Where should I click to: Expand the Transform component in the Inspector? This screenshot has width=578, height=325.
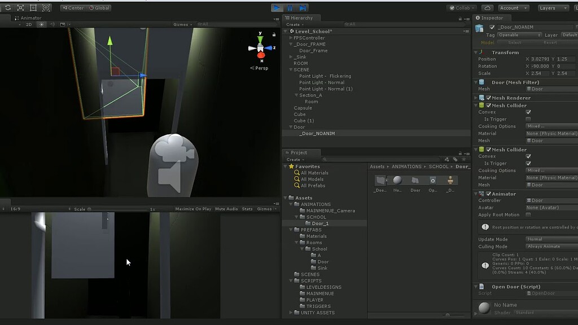(476, 52)
